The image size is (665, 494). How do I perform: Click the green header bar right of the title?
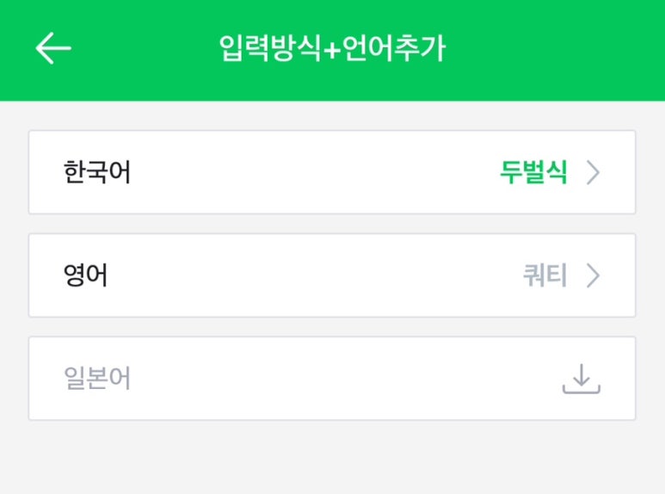tap(559, 49)
